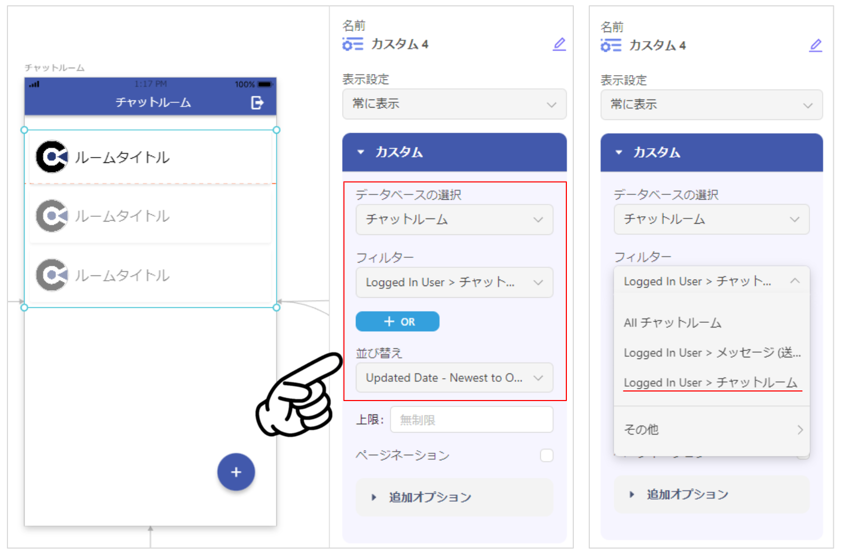Select the first ルームタイトル list item
845x555 pixels.
[x=150, y=157]
